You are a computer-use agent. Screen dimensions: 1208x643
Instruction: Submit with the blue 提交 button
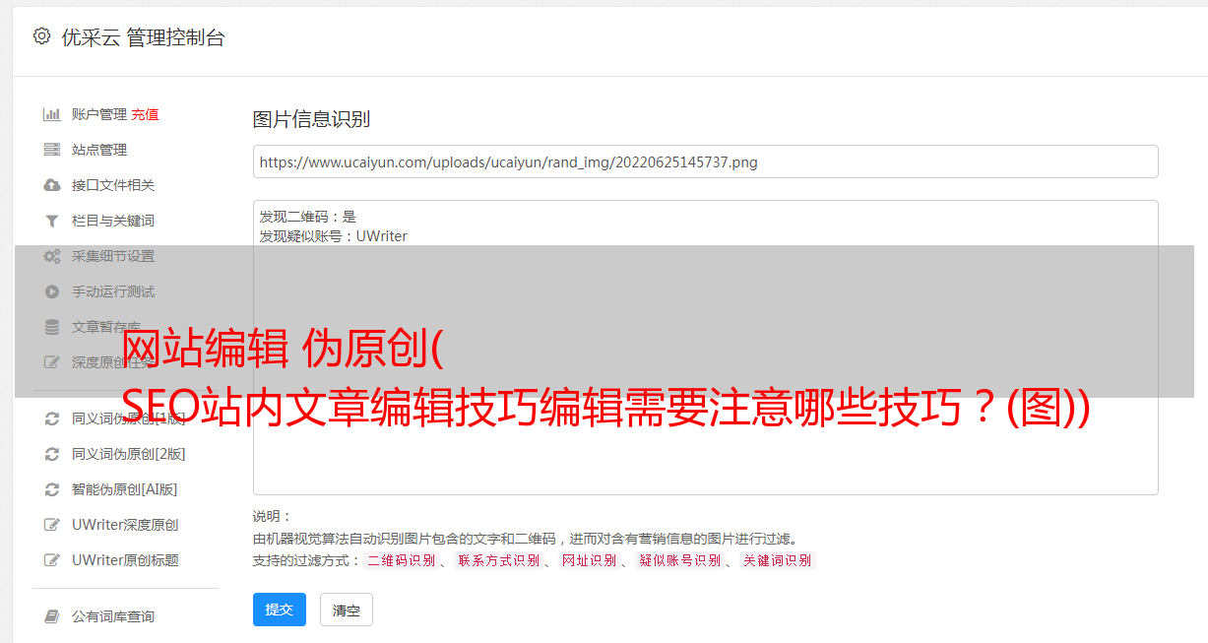(280, 610)
